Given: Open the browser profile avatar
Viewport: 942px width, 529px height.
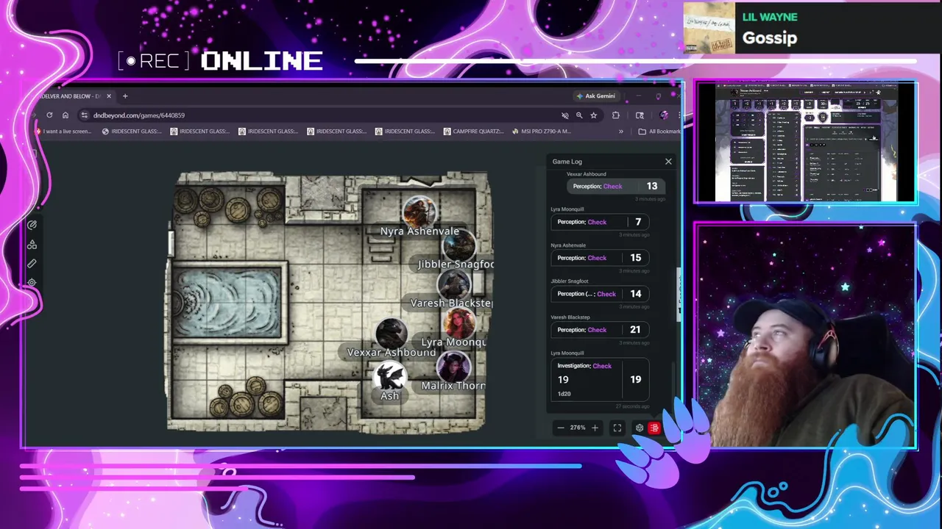Looking at the screenshot, I should 664,115.
